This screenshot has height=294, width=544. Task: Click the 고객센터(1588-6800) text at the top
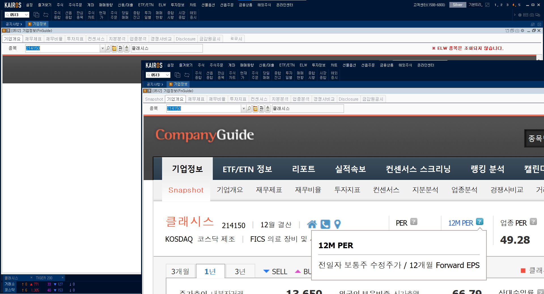click(429, 5)
